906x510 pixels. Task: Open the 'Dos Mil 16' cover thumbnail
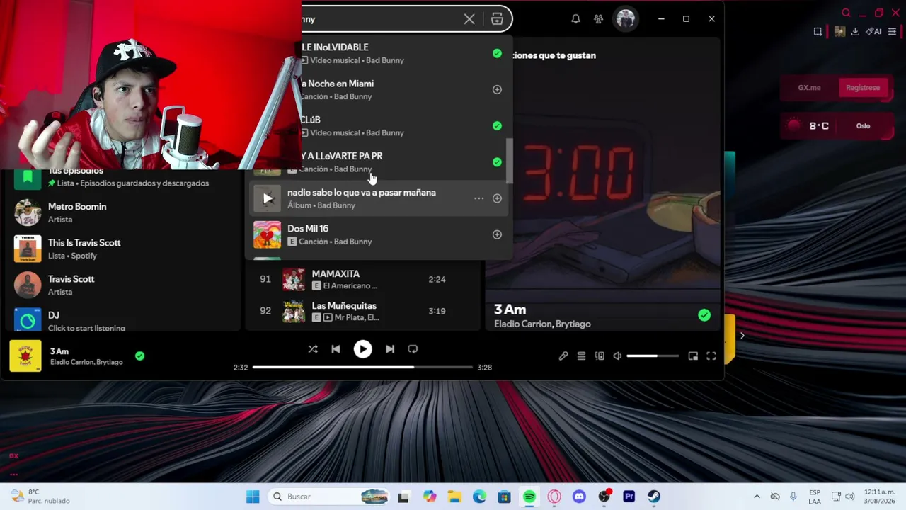[267, 234]
